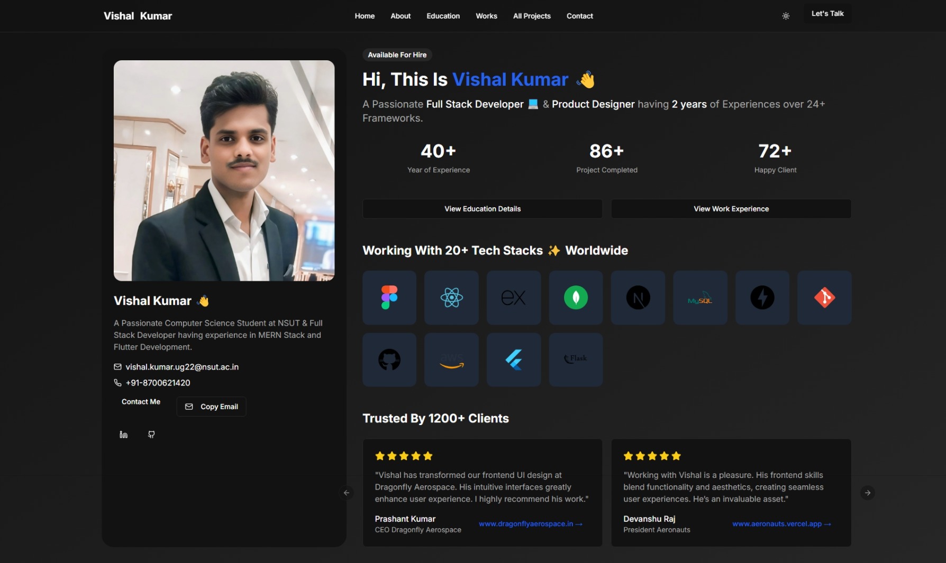The width and height of the screenshot is (946, 563).
Task: Click the Express tech icon
Action: (513, 298)
